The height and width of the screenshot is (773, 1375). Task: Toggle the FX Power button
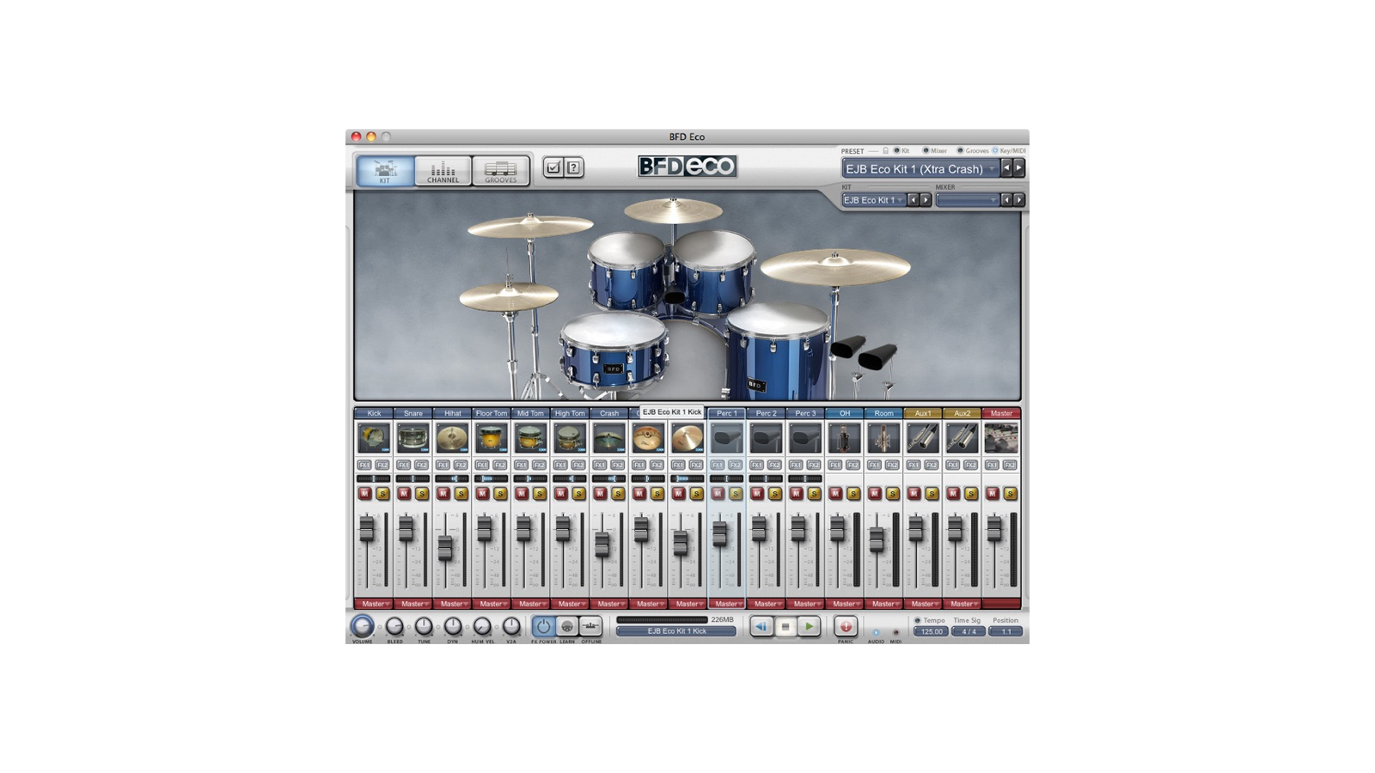543,626
